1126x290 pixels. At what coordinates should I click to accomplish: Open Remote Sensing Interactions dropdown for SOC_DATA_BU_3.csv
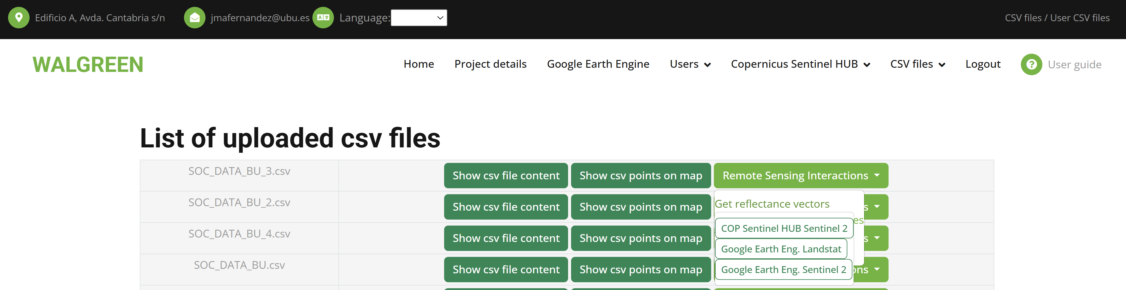(801, 175)
